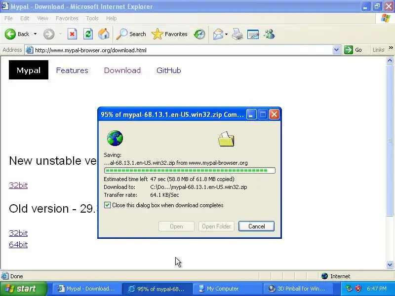Click the red security shield tray icon

point(358,289)
